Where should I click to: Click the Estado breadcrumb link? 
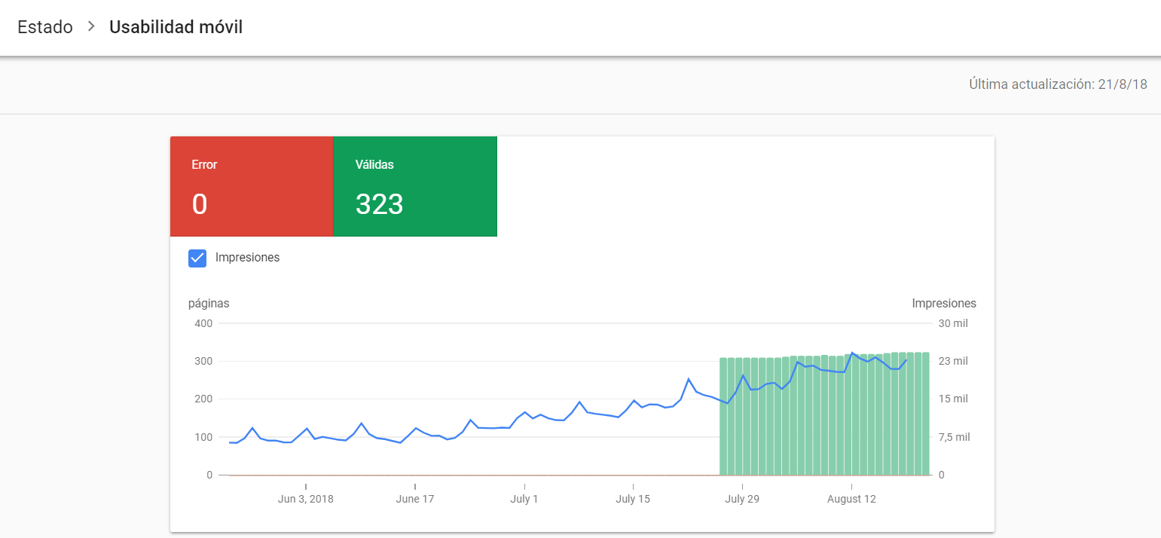click(45, 27)
